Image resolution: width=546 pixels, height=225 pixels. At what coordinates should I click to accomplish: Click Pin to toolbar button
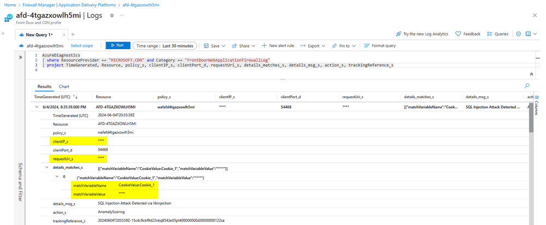pyautogui.click(x=340, y=46)
